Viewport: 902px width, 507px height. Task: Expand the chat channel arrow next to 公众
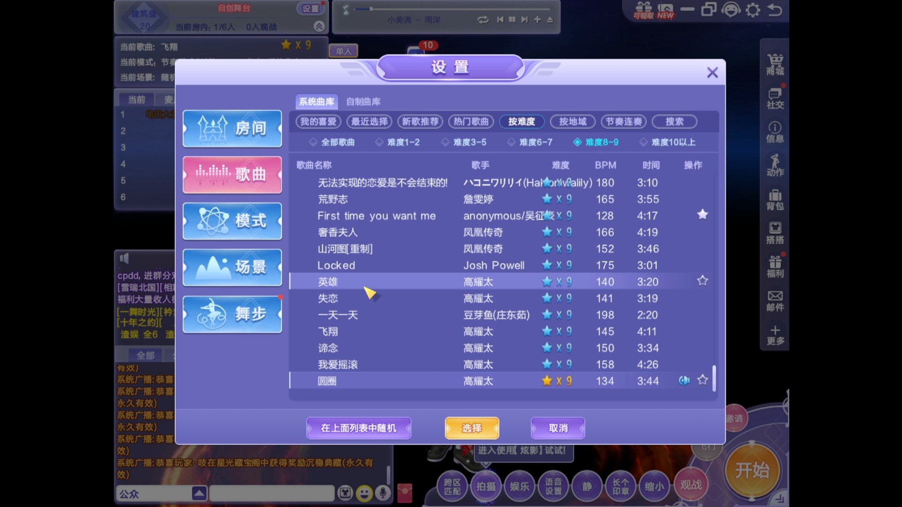[199, 493]
